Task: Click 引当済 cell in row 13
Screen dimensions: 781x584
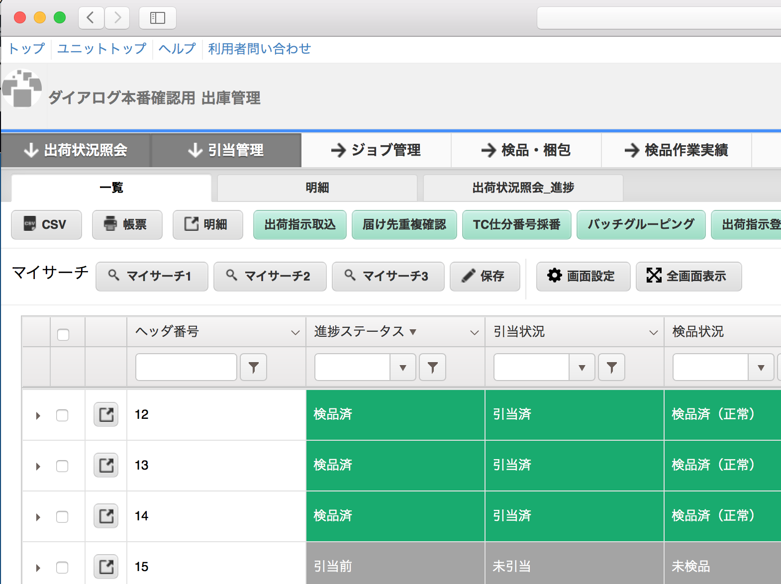Action: [575, 465]
